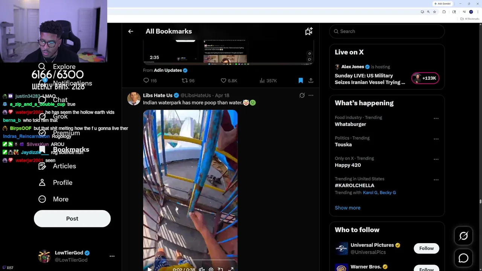Enable picture-in-picture on waterpark video
482x271 pixels.
[x=220, y=269]
